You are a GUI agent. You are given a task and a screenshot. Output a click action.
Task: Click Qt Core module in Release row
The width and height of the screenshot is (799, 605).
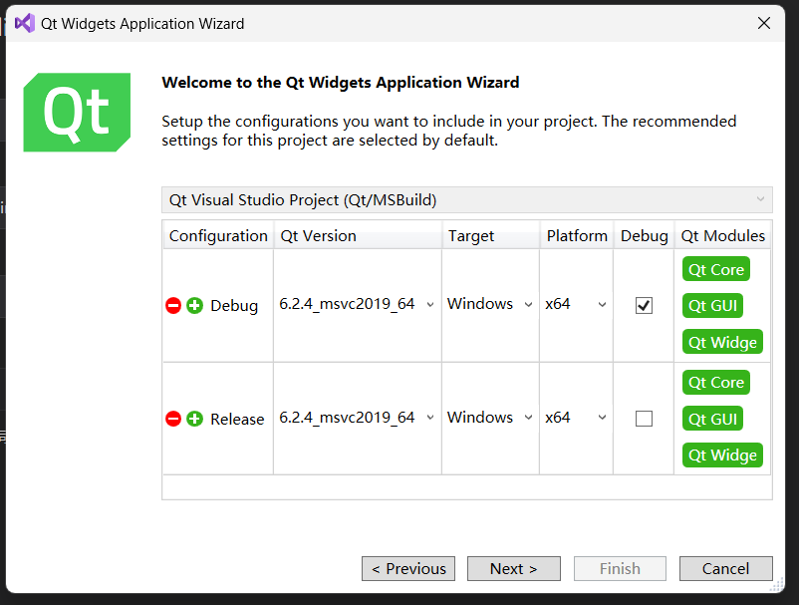[716, 383]
